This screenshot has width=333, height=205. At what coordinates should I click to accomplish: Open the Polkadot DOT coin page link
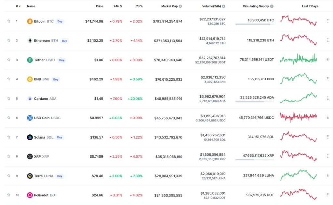46,195
